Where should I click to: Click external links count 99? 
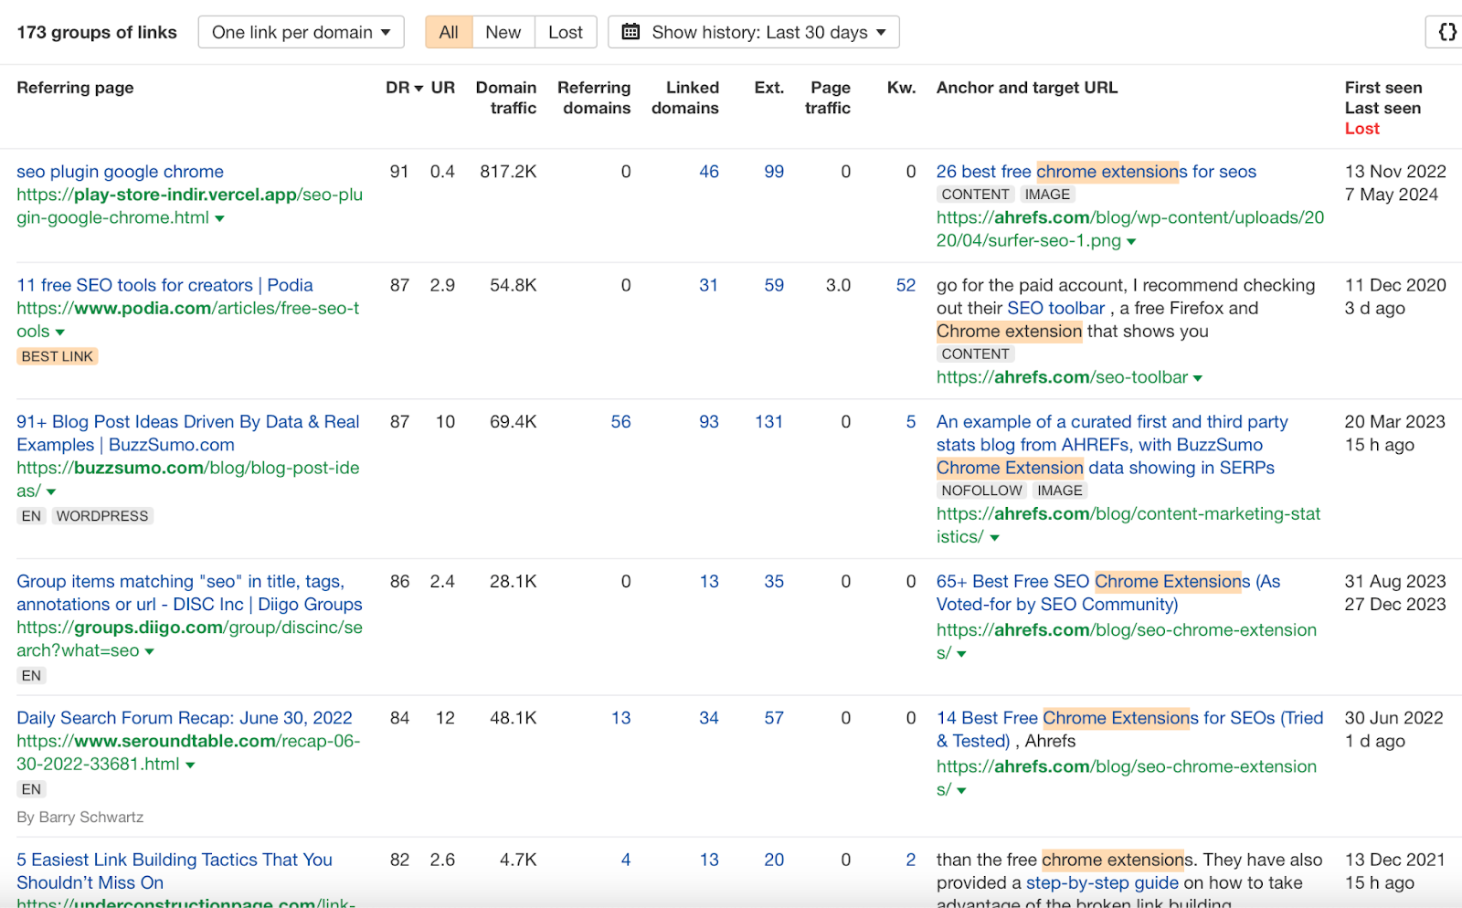774,172
